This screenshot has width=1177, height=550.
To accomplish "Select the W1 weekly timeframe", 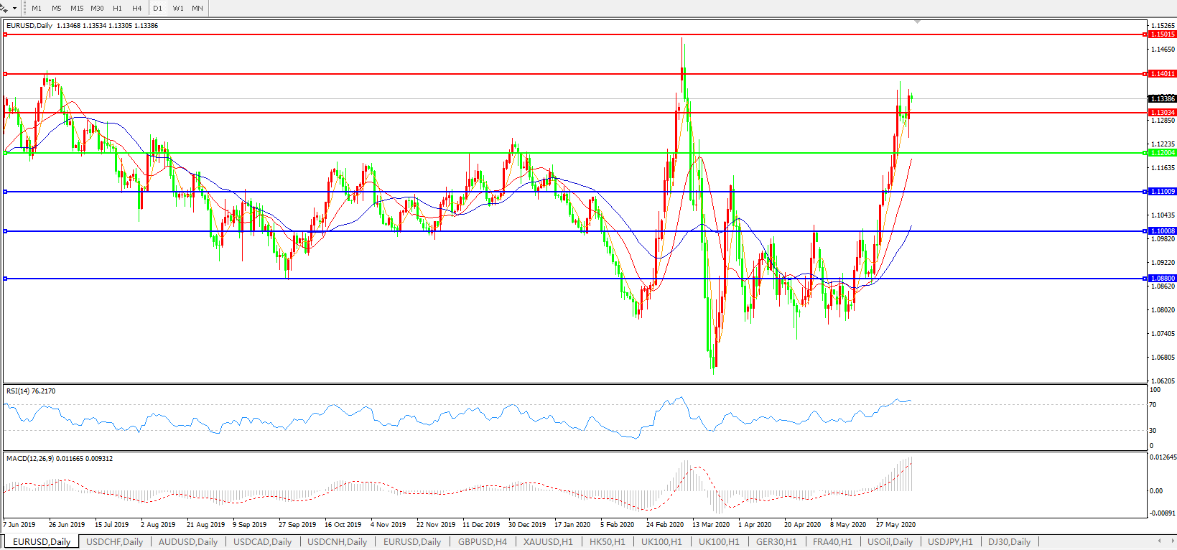I will (x=177, y=9).
